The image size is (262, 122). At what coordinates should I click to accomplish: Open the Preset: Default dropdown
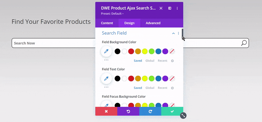click(112, 13)
